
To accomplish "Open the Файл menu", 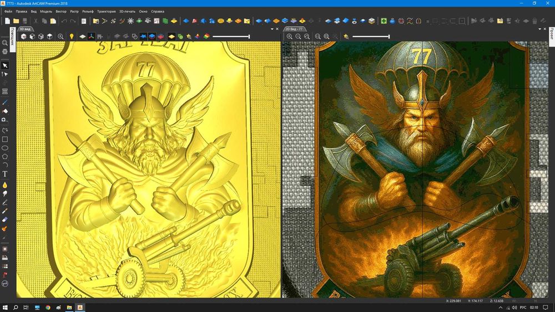I will tap(8, 11).
